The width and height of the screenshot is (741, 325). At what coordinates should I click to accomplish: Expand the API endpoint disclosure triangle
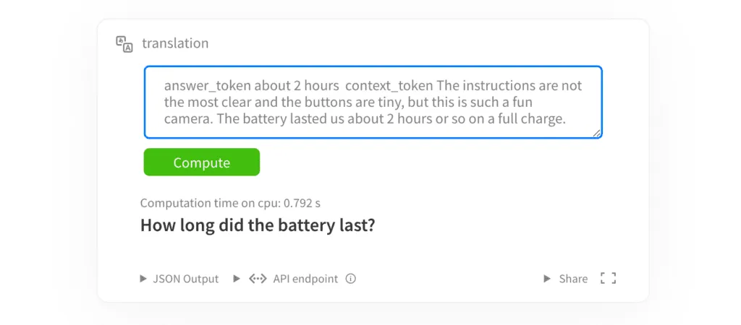click(x=237, y=279)
